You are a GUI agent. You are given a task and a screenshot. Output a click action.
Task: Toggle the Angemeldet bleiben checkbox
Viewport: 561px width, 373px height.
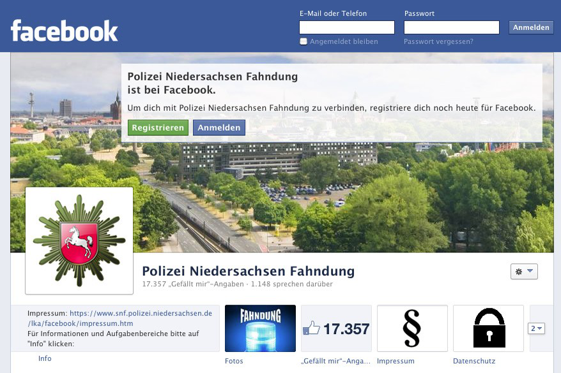tap(304, 41)
